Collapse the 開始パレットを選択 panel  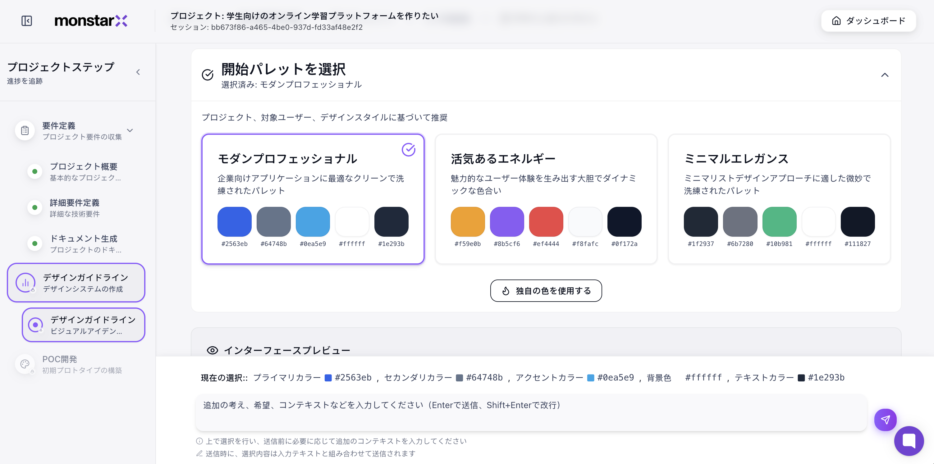point(885,75)
